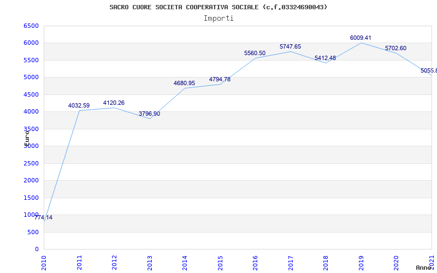Select the 5560.50 data label
This screenshot has height=273, width=437.
pyautogui.click(x=255, y=53)
